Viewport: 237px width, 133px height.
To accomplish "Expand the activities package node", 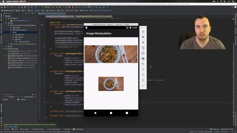I will coord(13,35).
